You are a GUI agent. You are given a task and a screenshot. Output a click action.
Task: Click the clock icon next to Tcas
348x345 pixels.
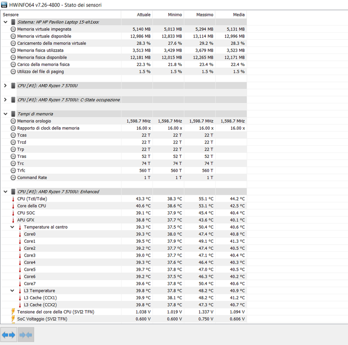pos(13,135)
